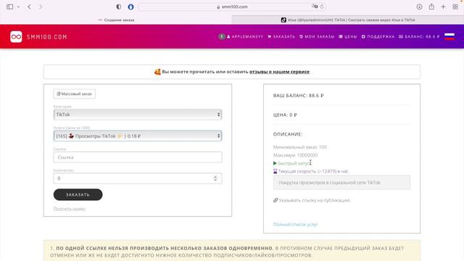The image size is (464, 261).
Task: Click the heart emoji in reviews banner
Action: pyautogui.click(x=157, y=72)
